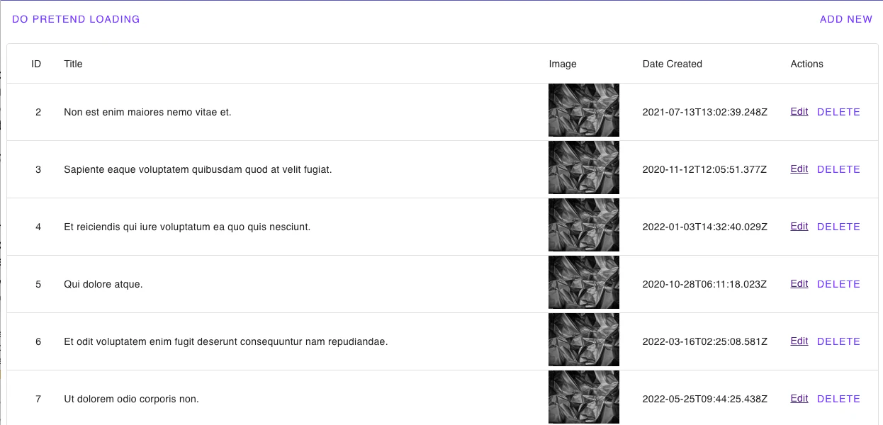
Task: Edit the 'Qui dolore atque.' entry
Action: coord(799,284)
